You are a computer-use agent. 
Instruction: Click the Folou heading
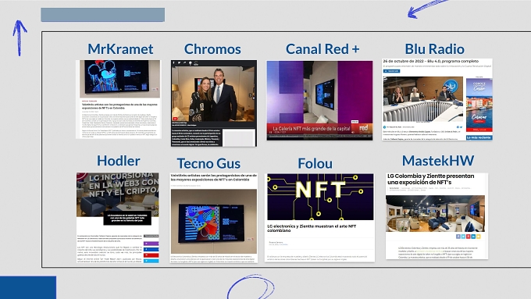tap(315, 164)
